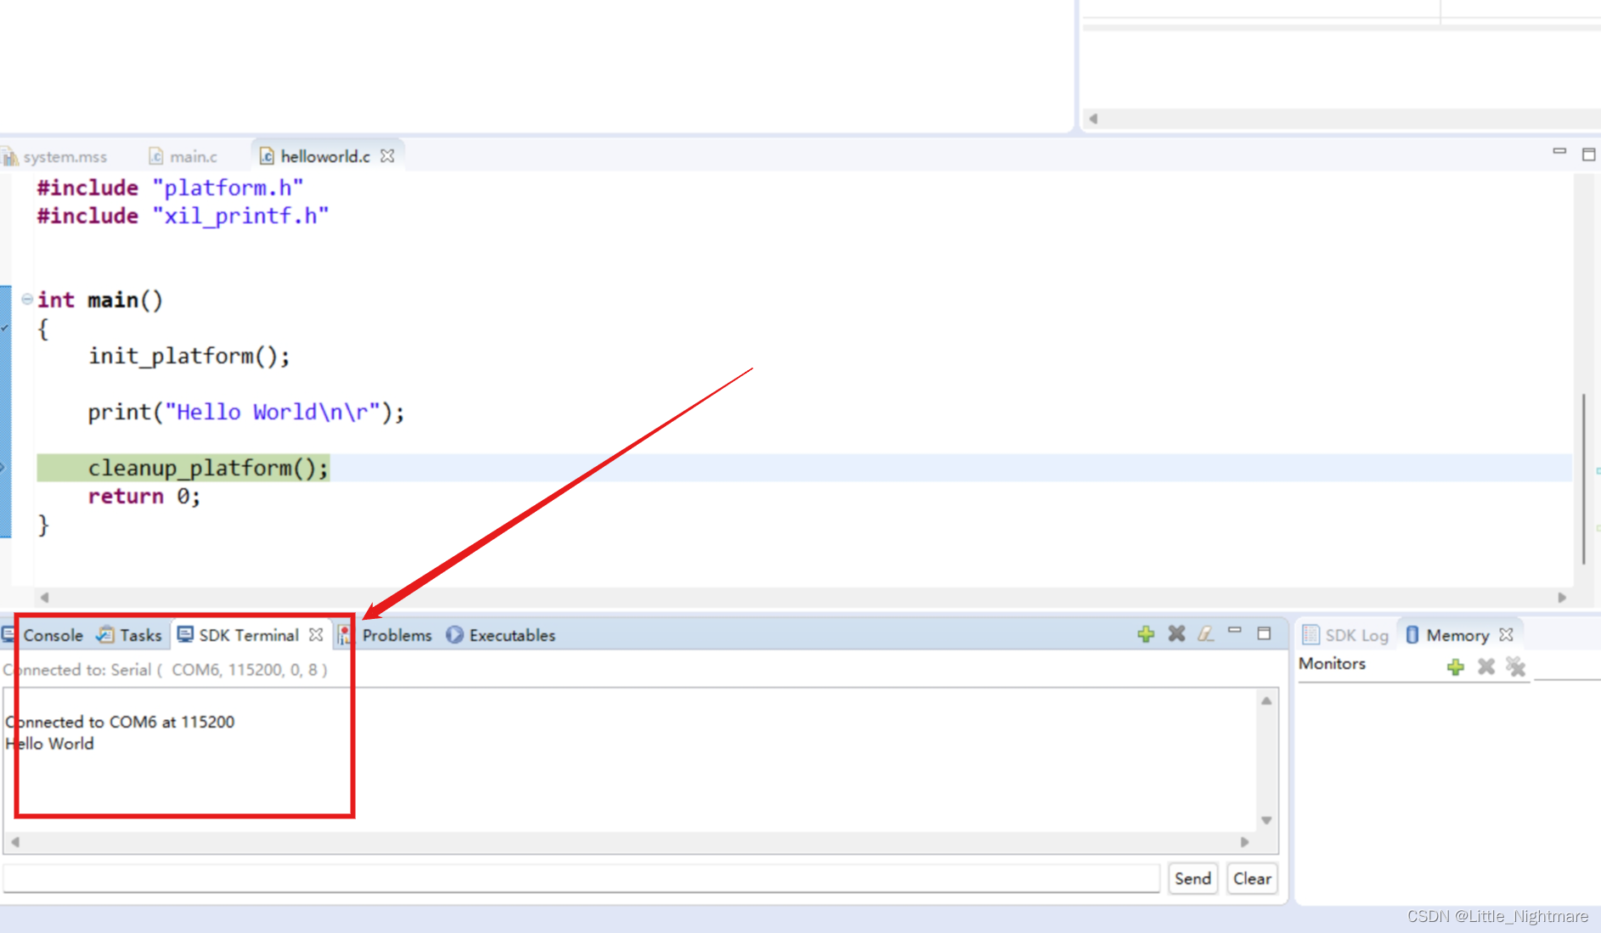Collapse the main() function fold marker

(x=27, y=299)
